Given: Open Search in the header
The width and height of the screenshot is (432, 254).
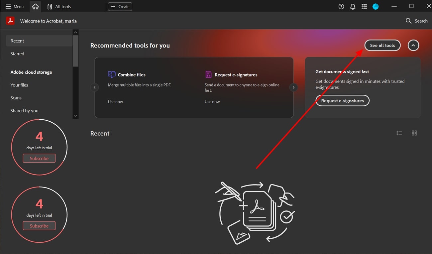Looking at the screenshot, I should [x=417, y=21].
